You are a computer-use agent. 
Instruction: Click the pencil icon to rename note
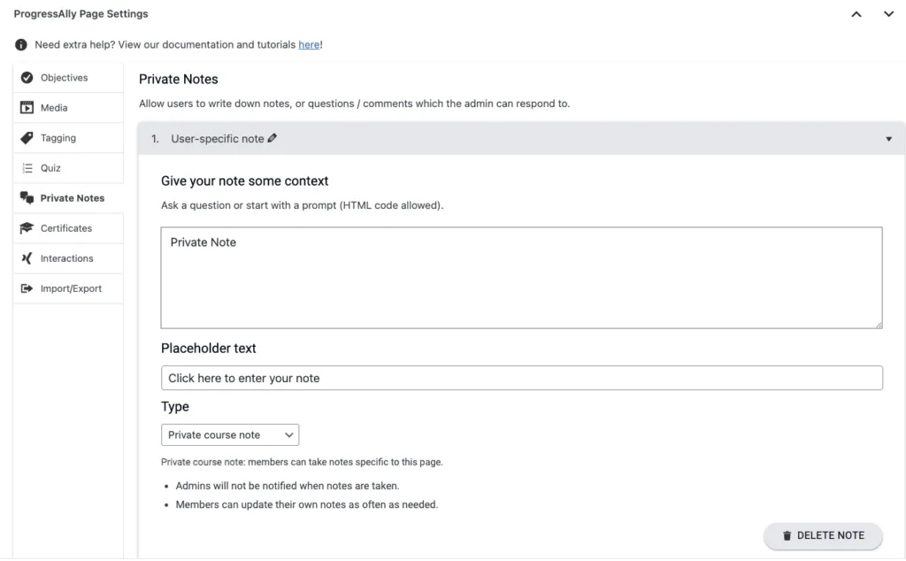[x=273, y=138]
